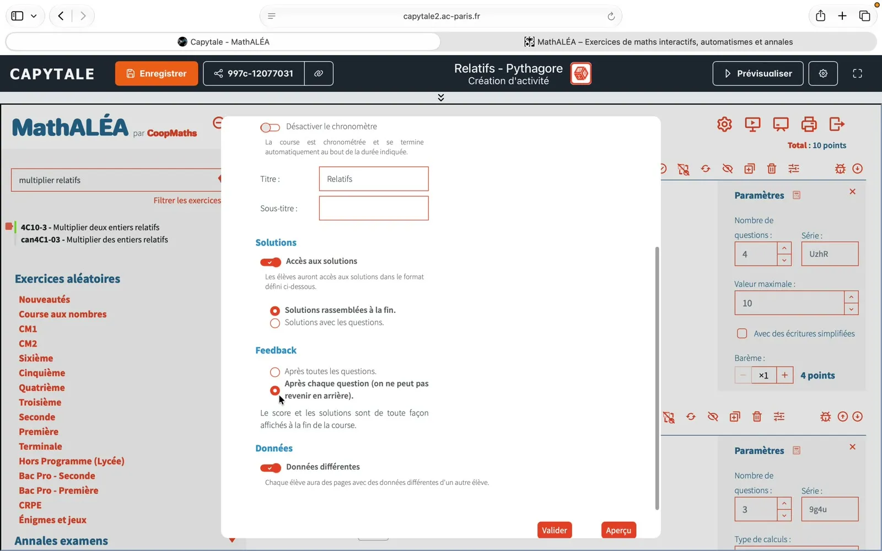This screenshot has width=882, height=551.
Task: Click the printer icon in MathALÉA toolbar
Action: click(809, 125)
